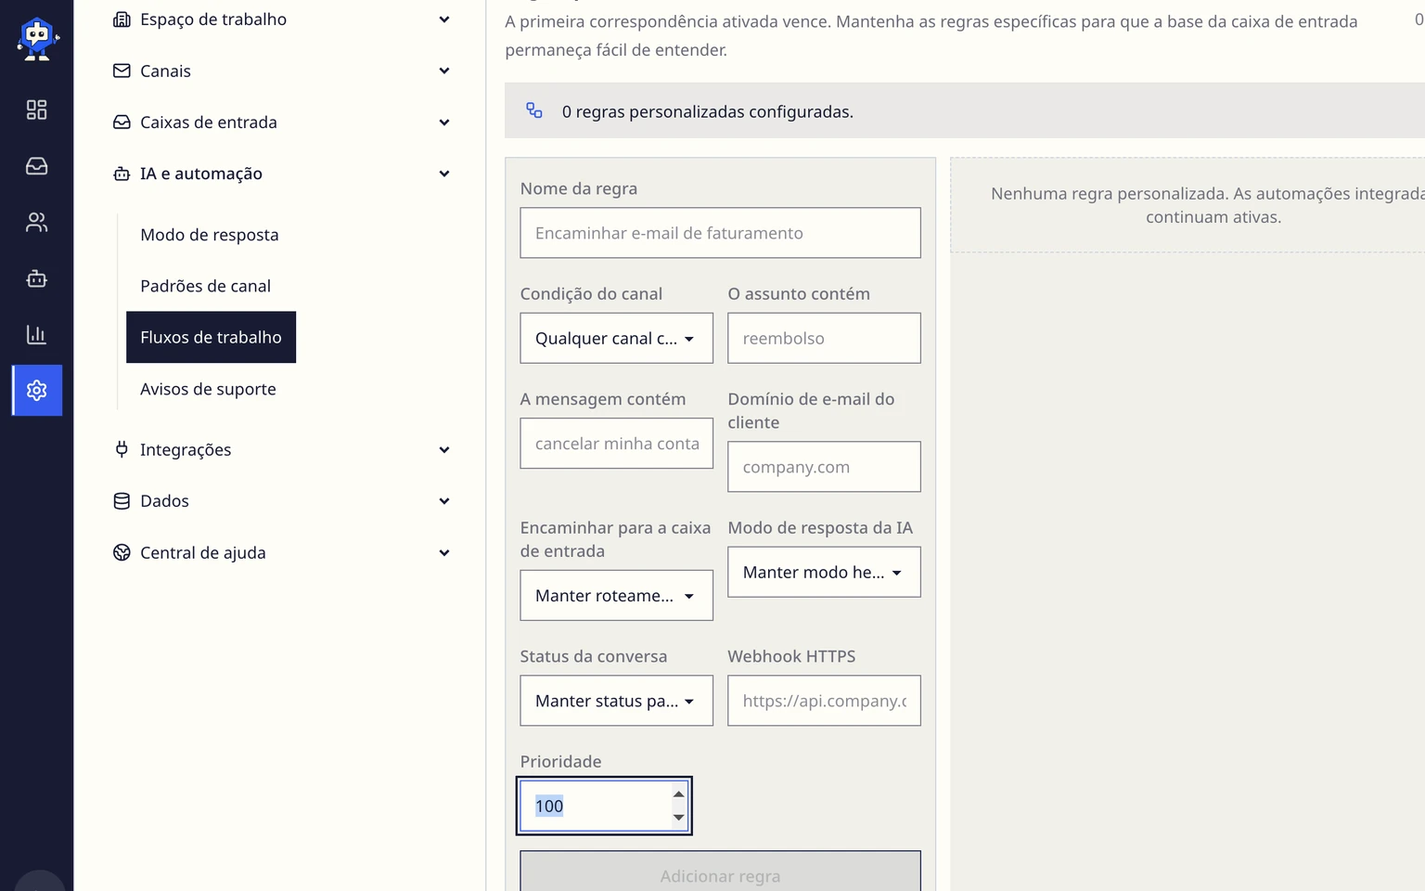Focus the Domínio de e-mail do cliente field
Viewport: 1425px width, 891px height.
click(x=824, y=467)
